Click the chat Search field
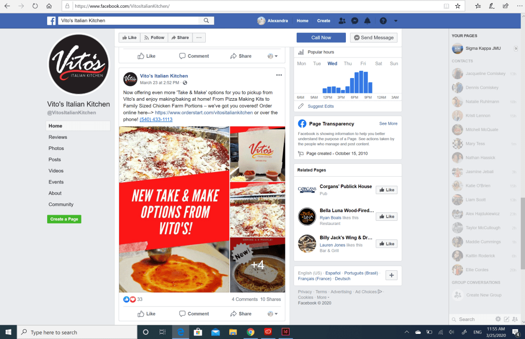Viewport: 525px width, 339px height. point(472,319)
